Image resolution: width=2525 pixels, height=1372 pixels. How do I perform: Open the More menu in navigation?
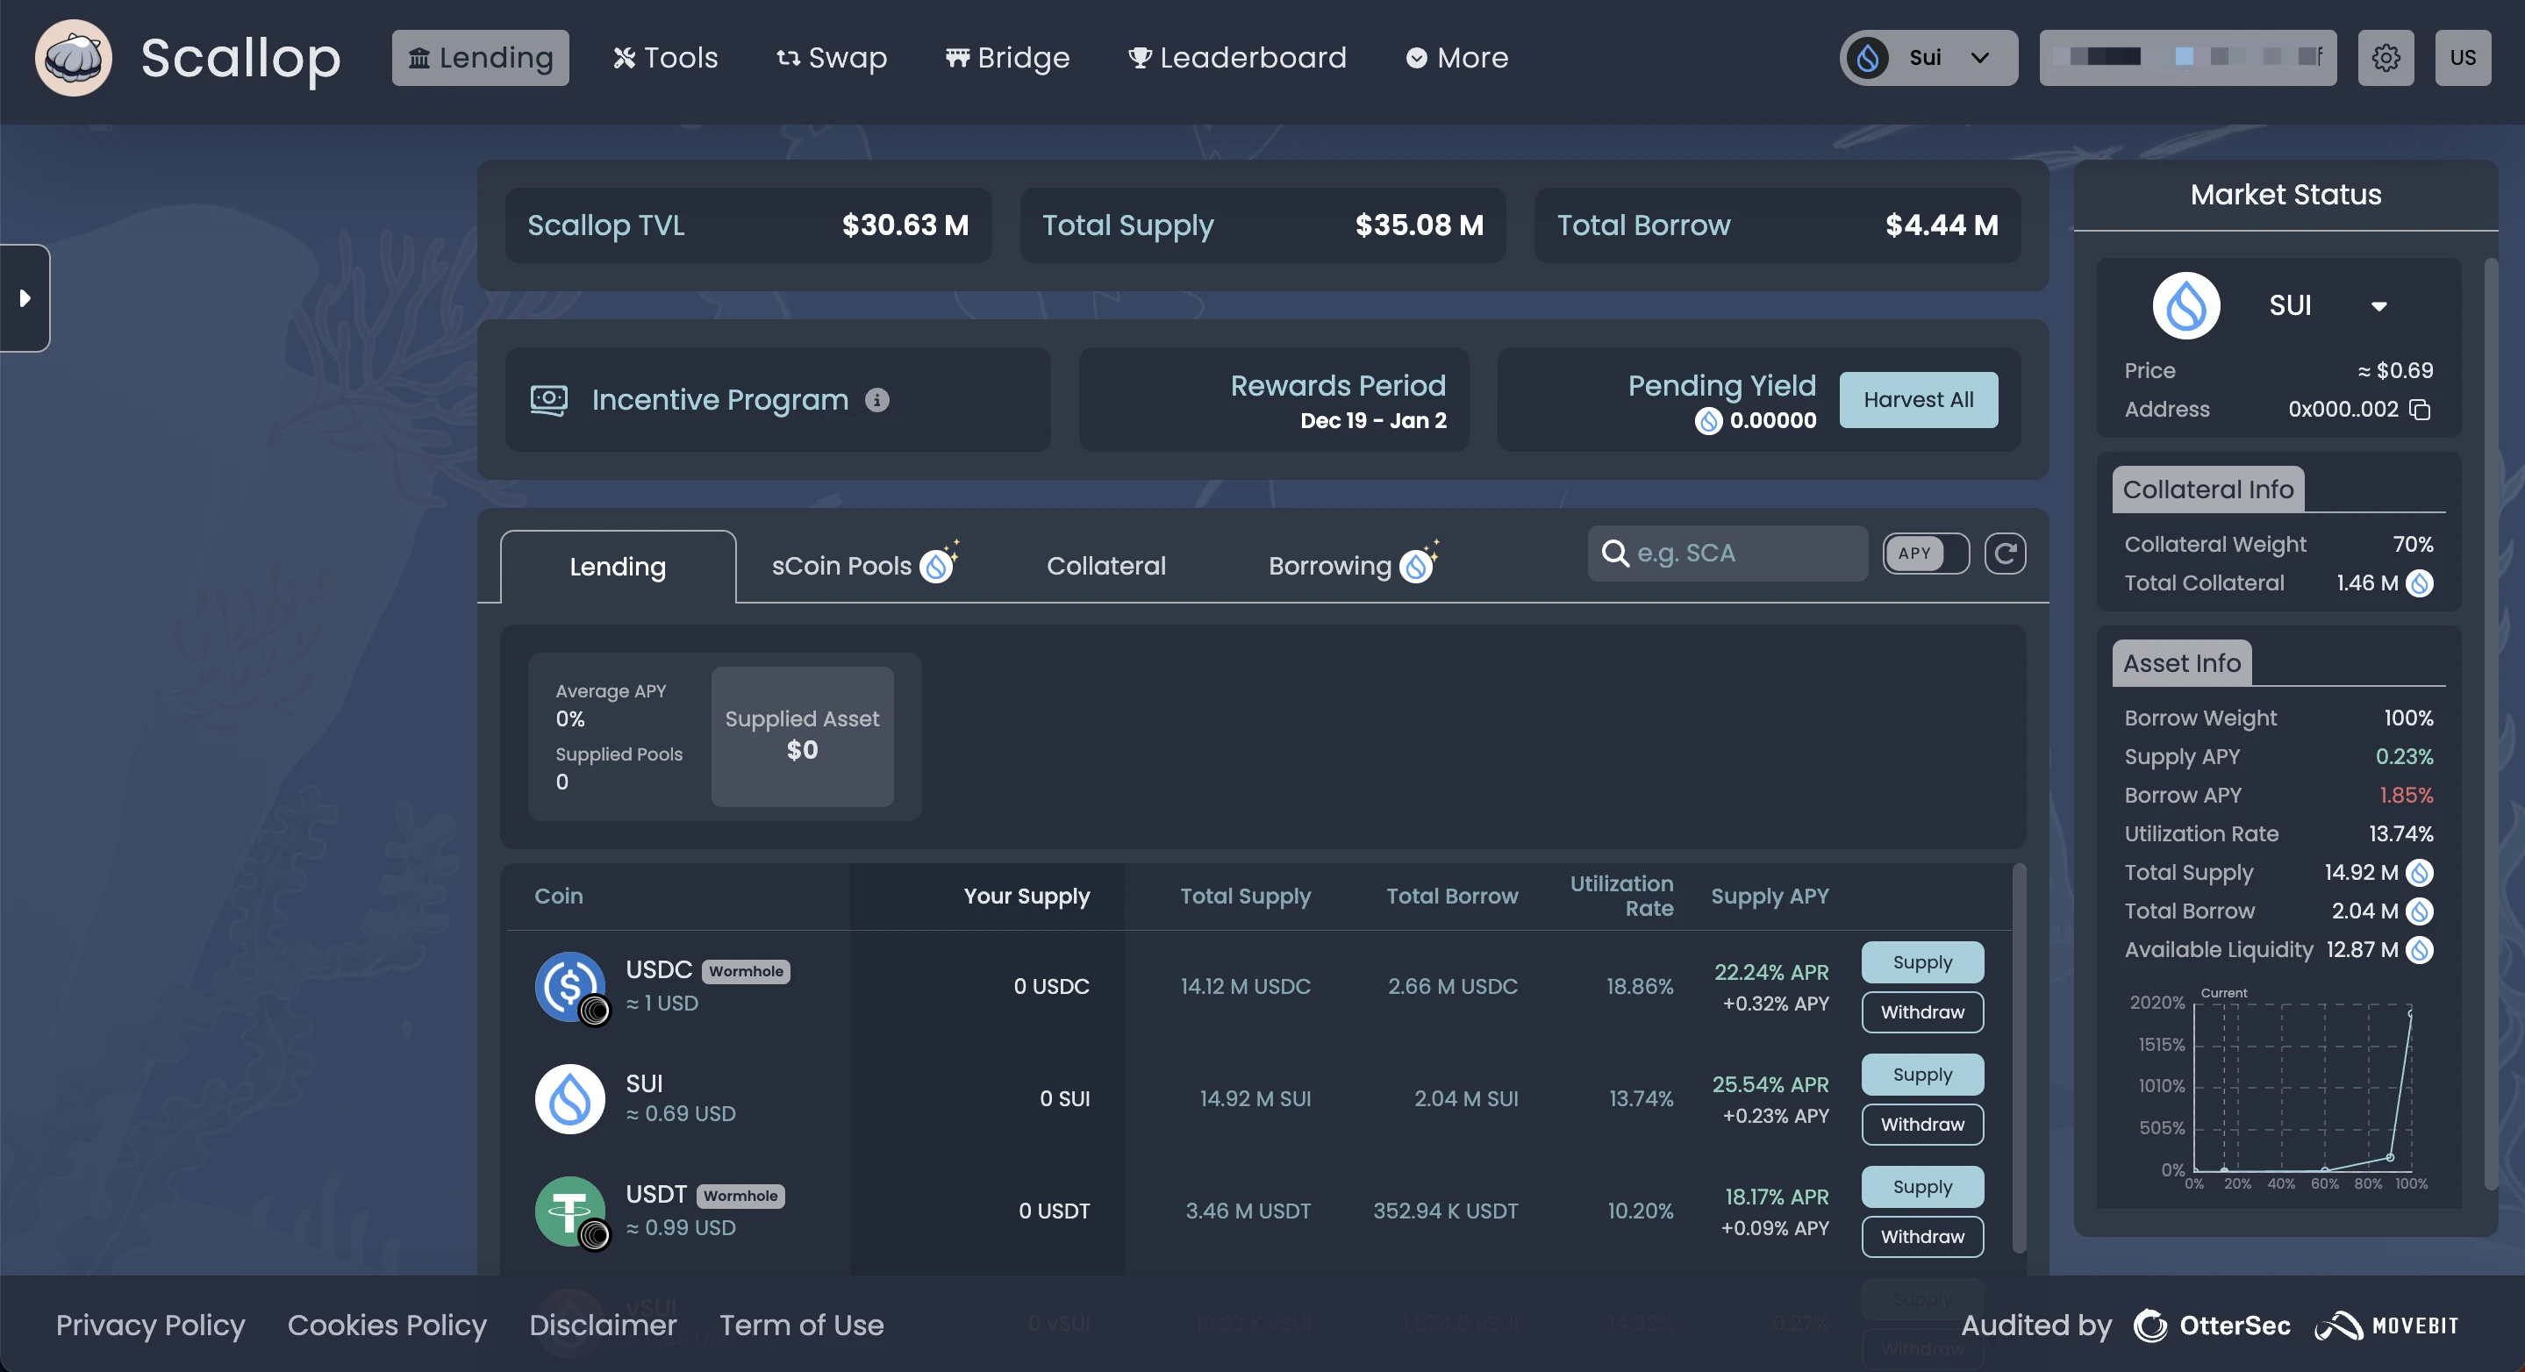(x=1456, y=58)
